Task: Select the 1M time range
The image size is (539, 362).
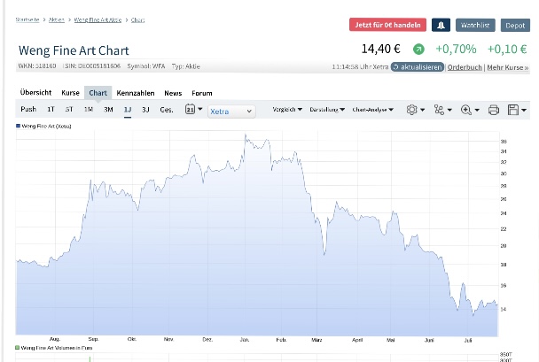Action: pos(89,110)
